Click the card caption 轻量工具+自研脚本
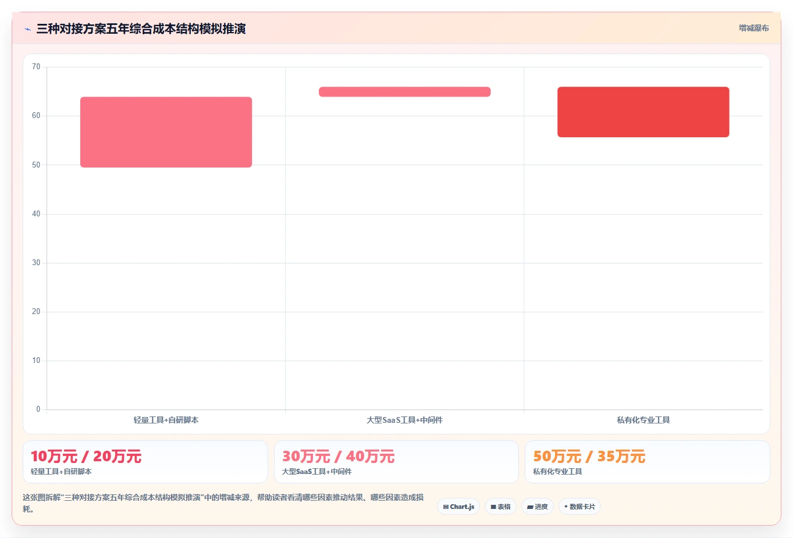The image size is (793, 538). point(61,472)
